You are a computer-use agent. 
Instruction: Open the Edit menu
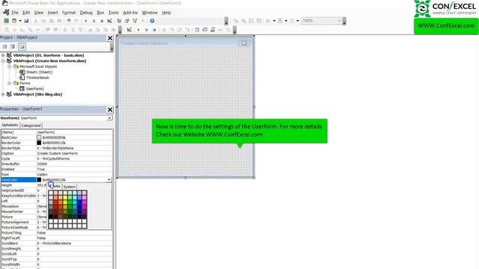(26, 13)
